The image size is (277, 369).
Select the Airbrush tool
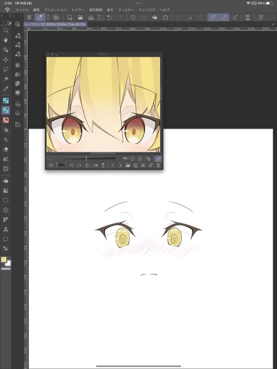coord(6,130)
